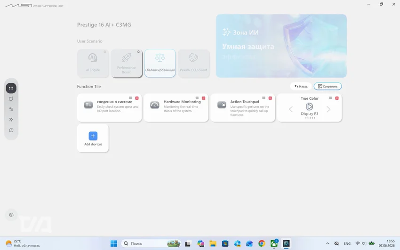This screenshot has height=250, width=400.
Task: Open AI Engine scenario gear settings
Action: 105,51
